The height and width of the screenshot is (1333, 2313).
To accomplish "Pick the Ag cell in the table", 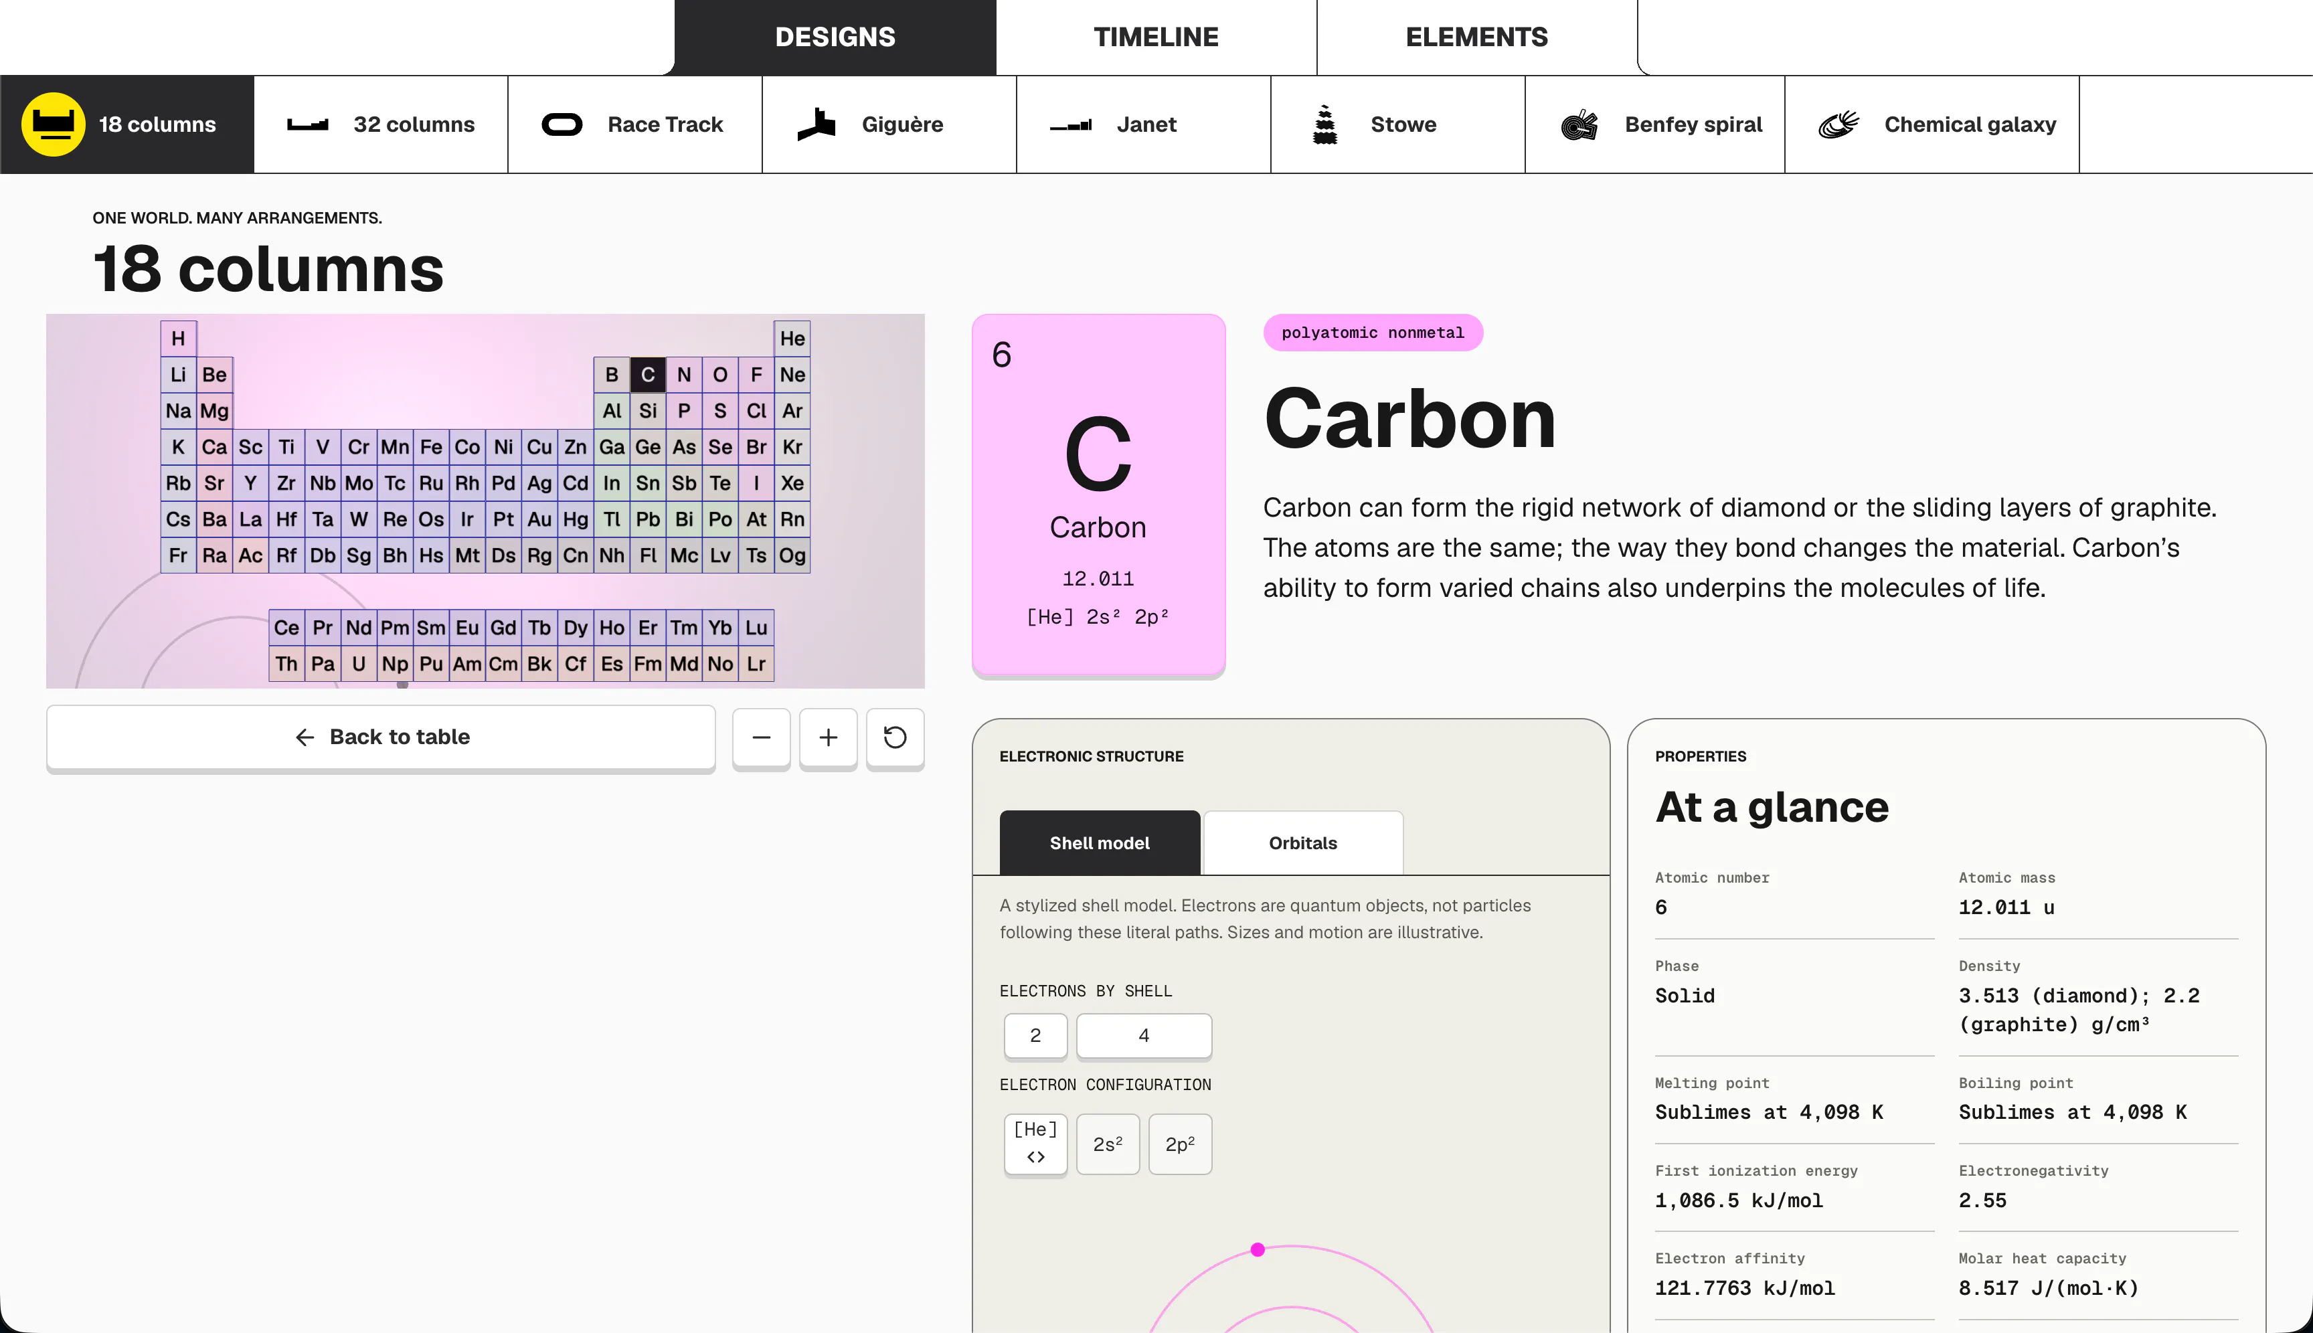I will pyautogui.click(x=539, y=483).
